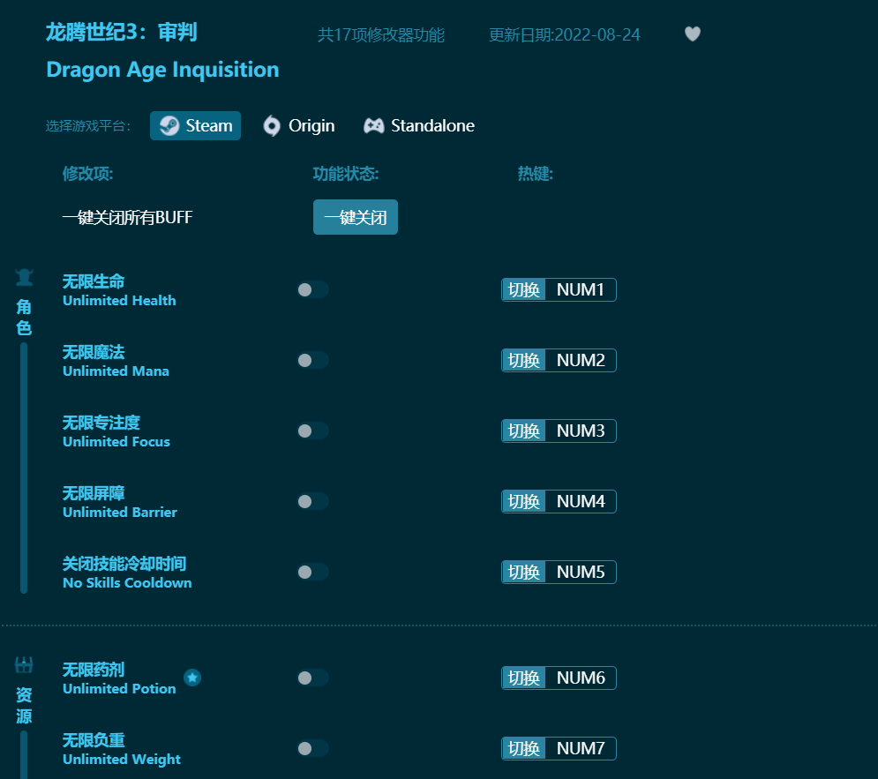Image resolution: width=878 pixels, height=779 pixels.
Task: Edit the NUM6 hotkey field
Action: tap(581, 678)
